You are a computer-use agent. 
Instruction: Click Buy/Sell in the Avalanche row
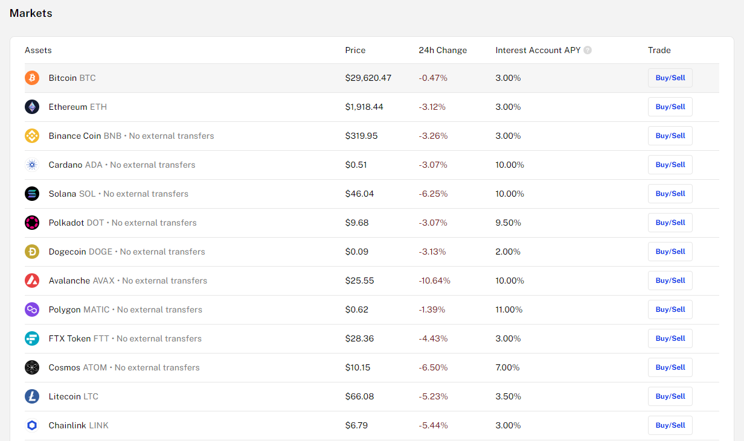670,281
